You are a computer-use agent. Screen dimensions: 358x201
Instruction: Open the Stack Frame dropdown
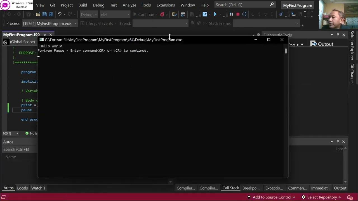(x=266, y=23)
